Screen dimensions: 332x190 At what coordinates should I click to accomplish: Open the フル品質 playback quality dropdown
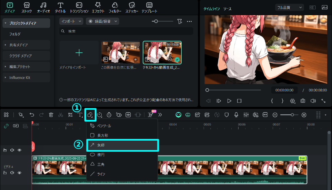click(289, 7)
